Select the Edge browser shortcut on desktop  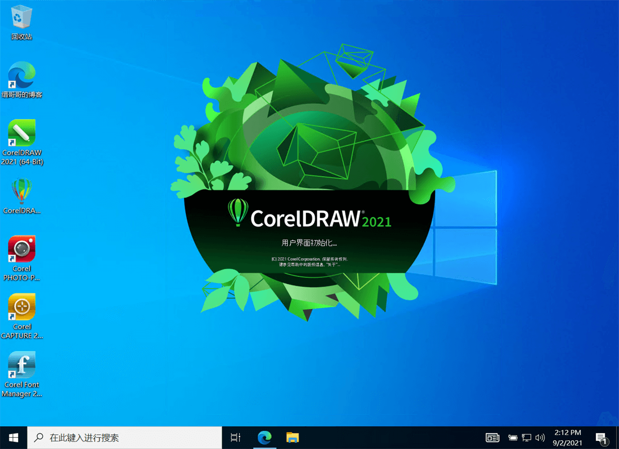click(x=22, y=80)
